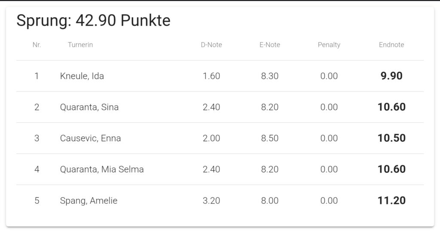Image resolution: width=440 pixels, height=233 pixels.
Task: Click the Penalty column header
Action: point(329,45)
